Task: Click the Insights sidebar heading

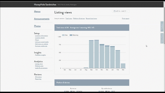Action: pos(38,52)
